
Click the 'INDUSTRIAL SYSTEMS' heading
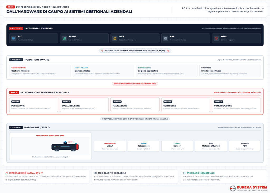pyautogui.click(x=38, y=28)
